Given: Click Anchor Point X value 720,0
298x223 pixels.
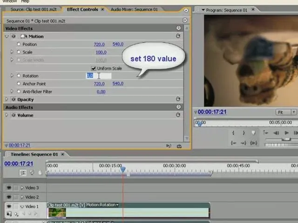Looking at the screenshot, I should pyautogui.click(x=99, y=84).
